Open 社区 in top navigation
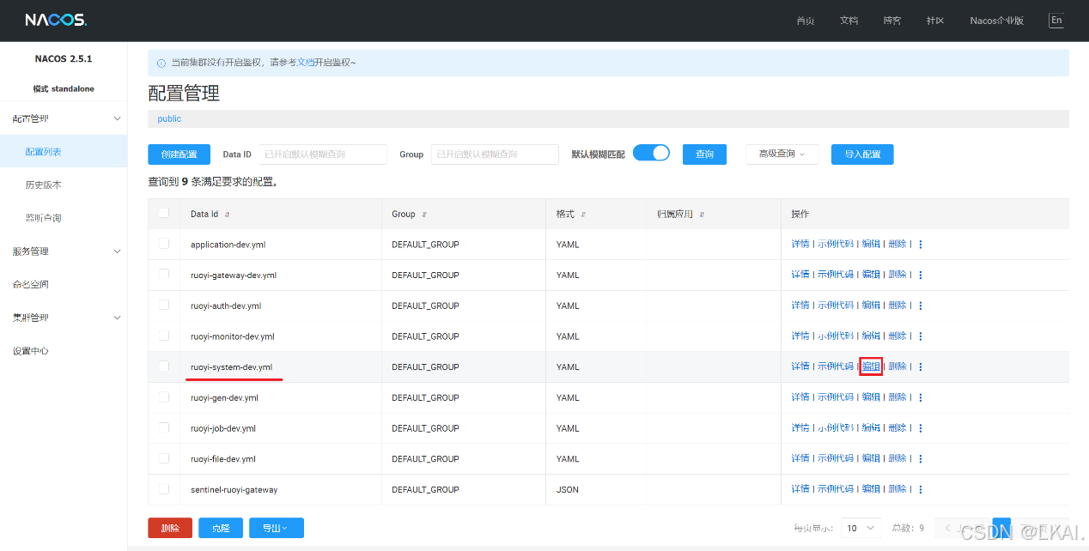The image size is (1089, 551). (x=934, y=21)
